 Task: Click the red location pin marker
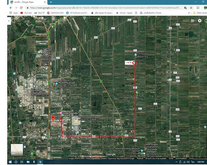tap(53, 118)
